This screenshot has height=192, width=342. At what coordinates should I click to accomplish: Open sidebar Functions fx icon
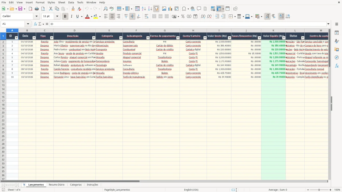tap(337, 66)
